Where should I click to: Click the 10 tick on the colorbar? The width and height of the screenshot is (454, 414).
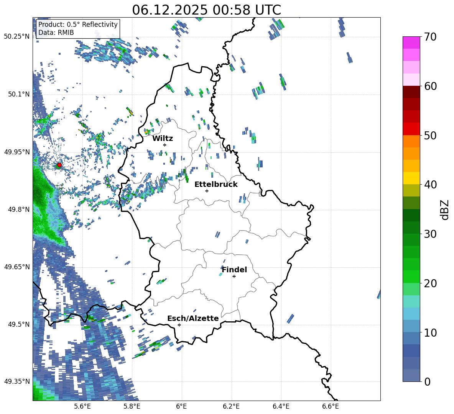click(x=430, y=332)
